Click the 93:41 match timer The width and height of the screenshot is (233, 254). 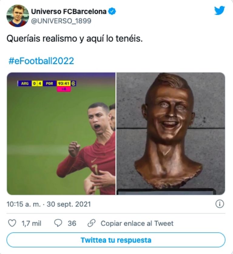tap(64, 83)
